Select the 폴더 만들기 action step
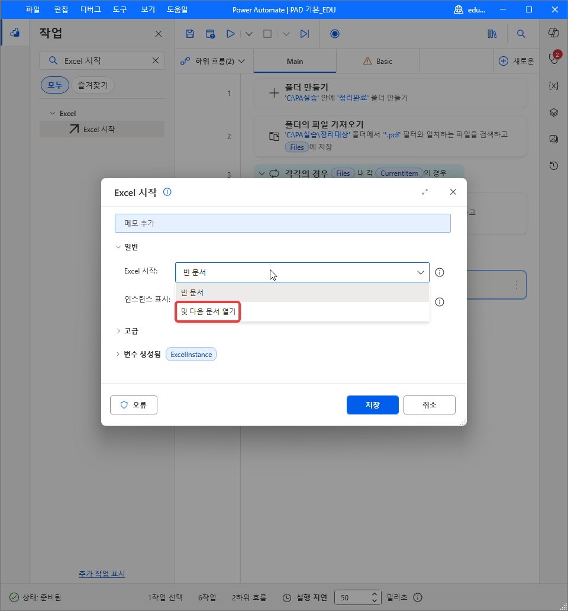This screenshot has width=568, height=611. pyautogui.click(x=390, y=93)
